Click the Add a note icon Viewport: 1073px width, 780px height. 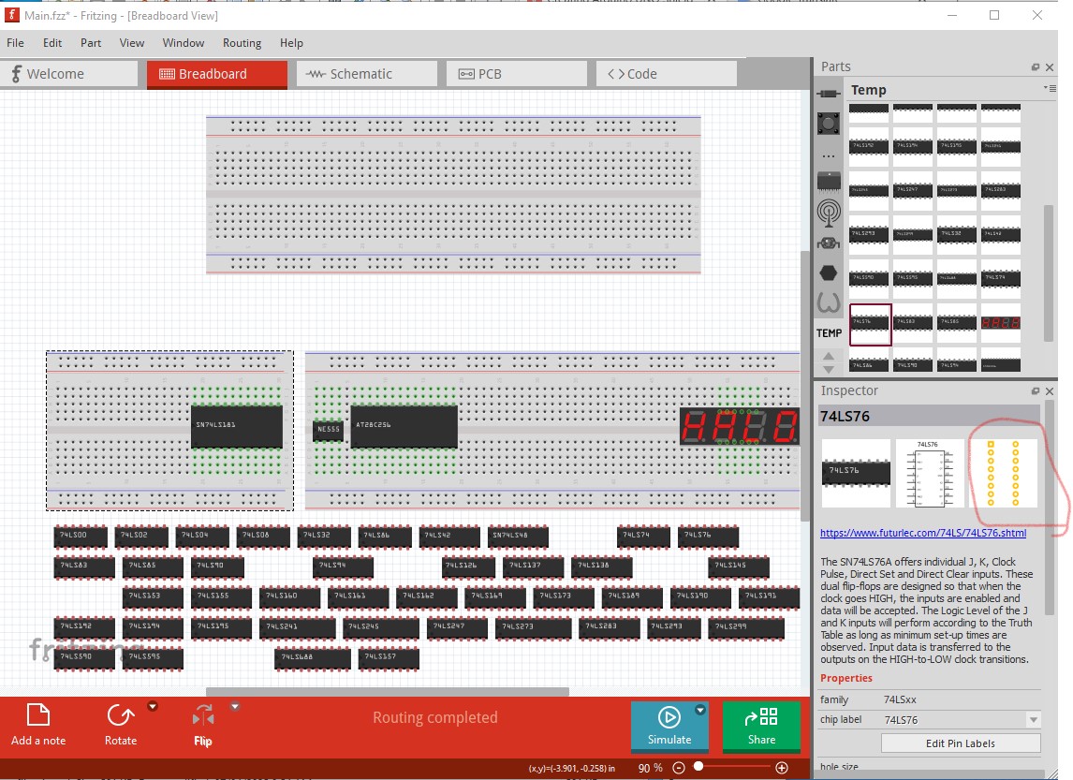coord(37,715)
